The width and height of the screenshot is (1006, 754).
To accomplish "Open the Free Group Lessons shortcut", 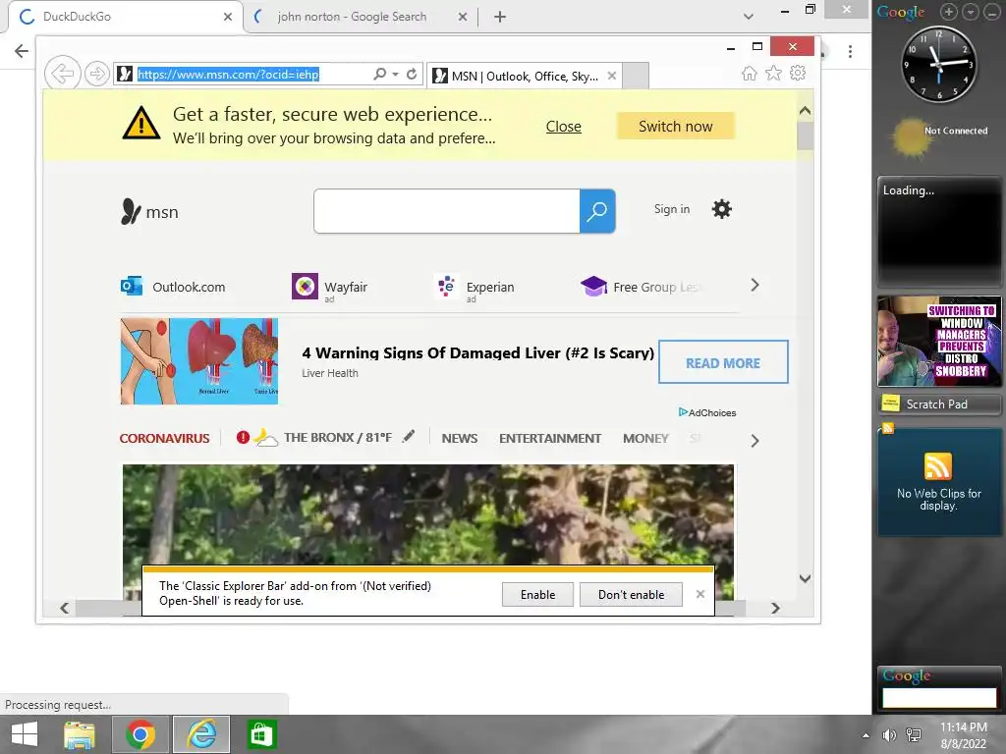I will point(642,287).
